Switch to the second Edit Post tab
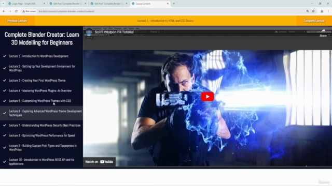The image size is (332, 186). point(109,4)
